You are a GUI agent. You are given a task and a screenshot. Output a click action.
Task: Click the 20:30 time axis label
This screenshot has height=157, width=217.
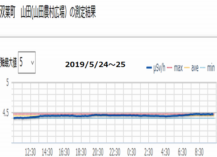coord(98,152)
